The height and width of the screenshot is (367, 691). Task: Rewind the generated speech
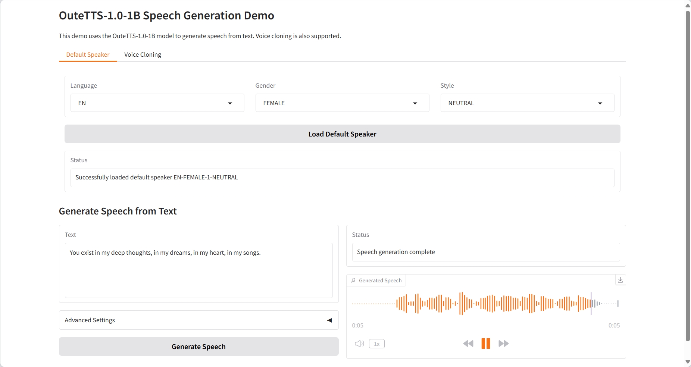(468, 344)
